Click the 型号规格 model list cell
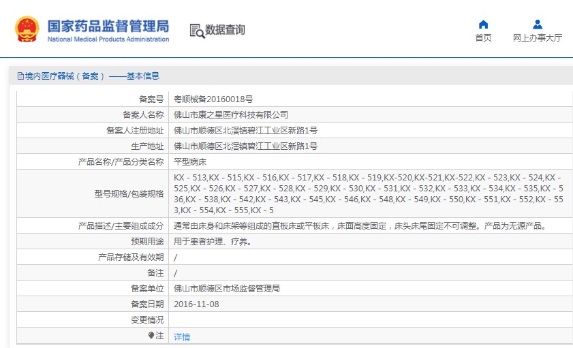 tap(371, 193)
